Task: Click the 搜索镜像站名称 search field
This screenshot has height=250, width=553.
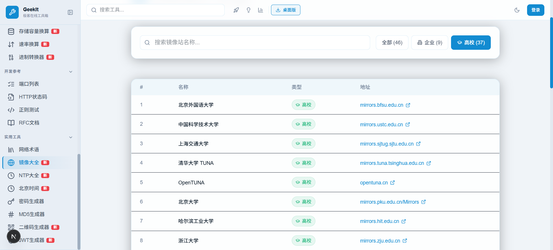Action: pos(255,43)
